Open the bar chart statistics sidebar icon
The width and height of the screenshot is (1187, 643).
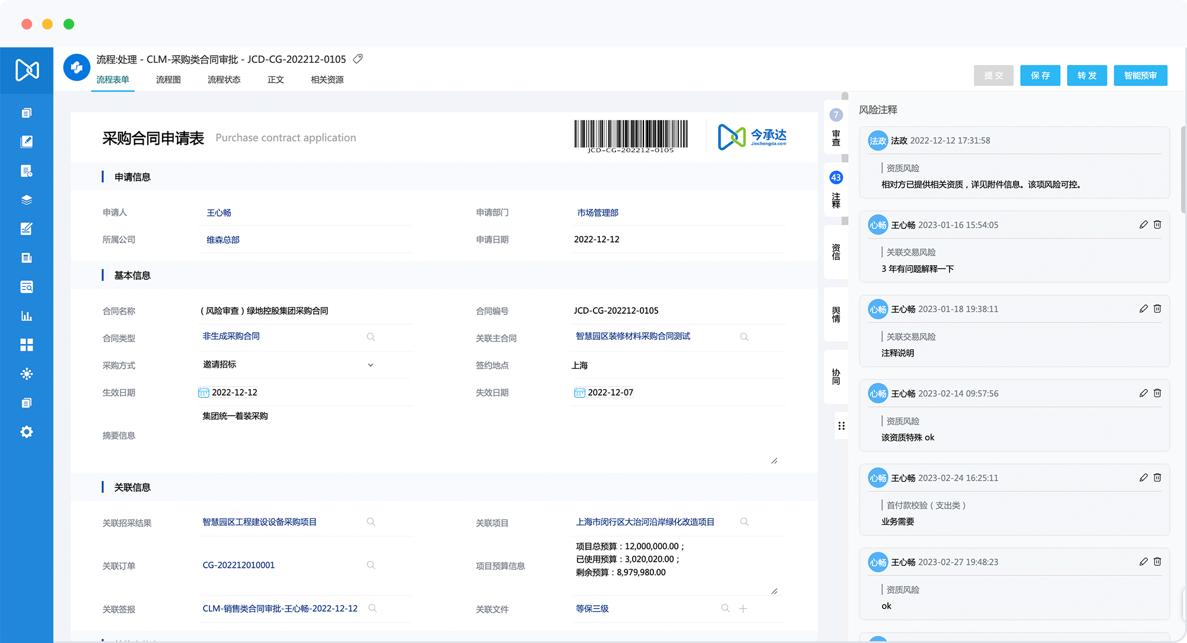26,316
